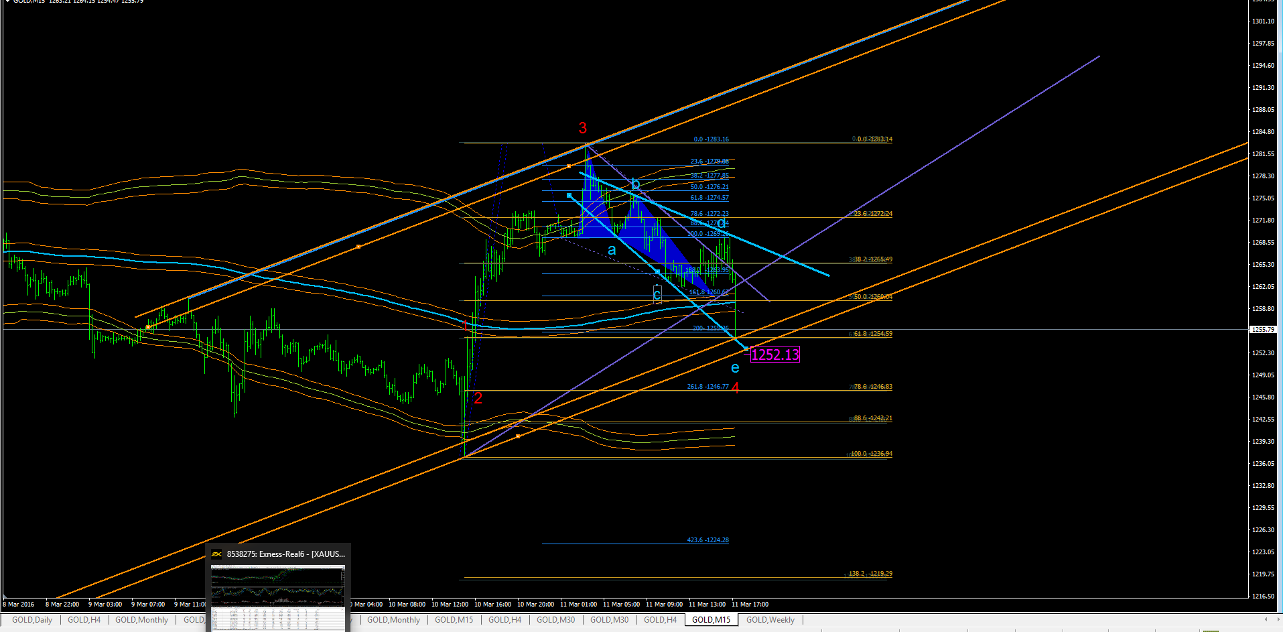This screenshot has width=1283, height=632.
Task: Click the Exness logo icon in preview
Action: tap(216, 554)
